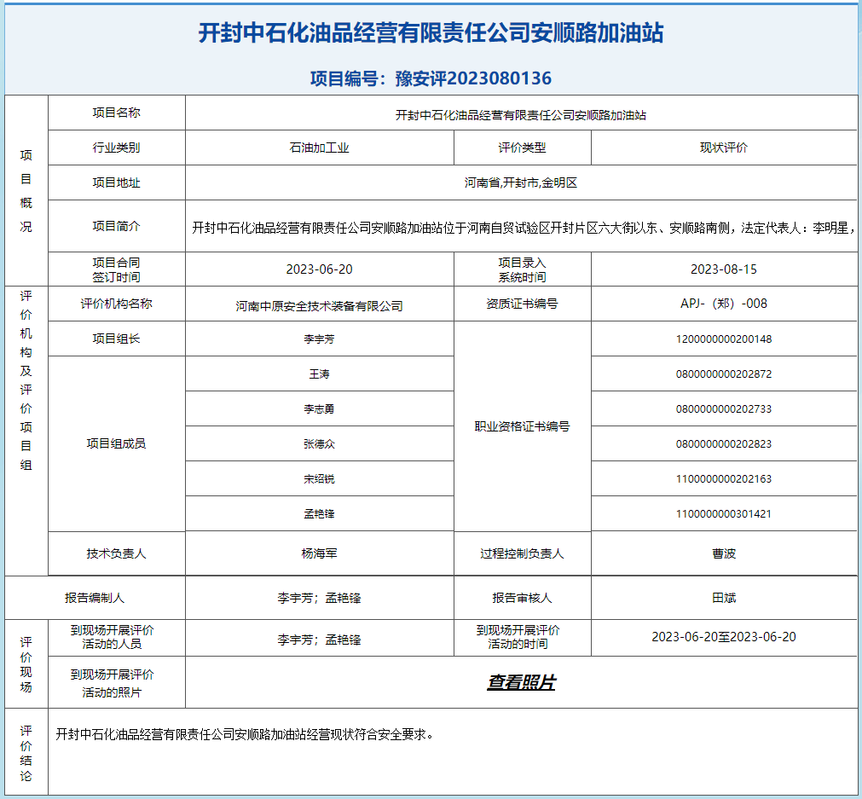Click the 技术负责人 label

(x=117, y=553)
